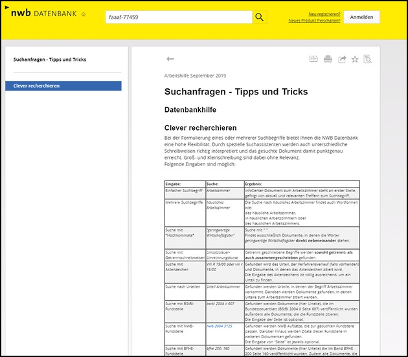Screen dimensions: 408x357
Task: Bookmark document with the star icon
Action: click(354, 59)
